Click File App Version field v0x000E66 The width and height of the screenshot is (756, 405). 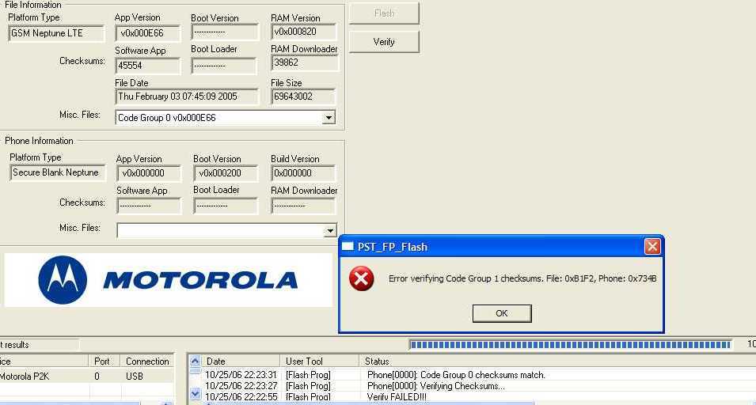148,33
